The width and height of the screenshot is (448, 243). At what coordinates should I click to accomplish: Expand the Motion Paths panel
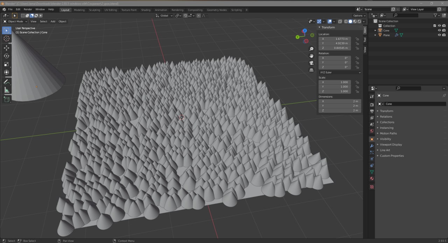tap(388, 133)
